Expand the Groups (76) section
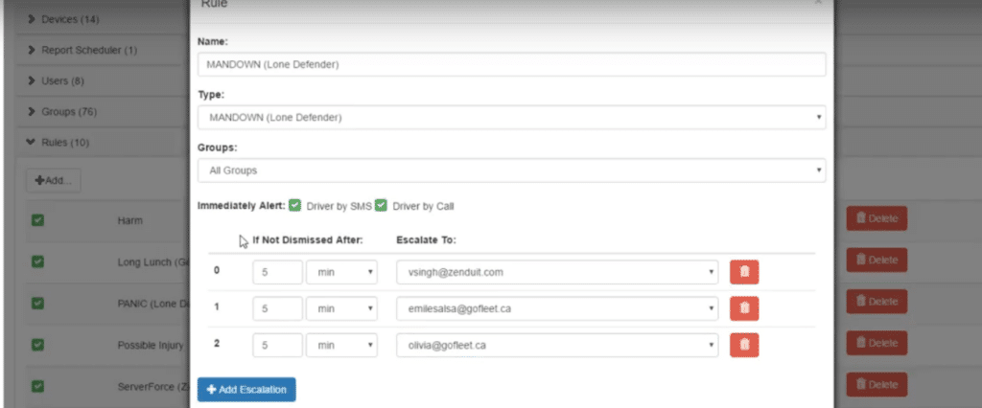 click(x=62, y=111)
